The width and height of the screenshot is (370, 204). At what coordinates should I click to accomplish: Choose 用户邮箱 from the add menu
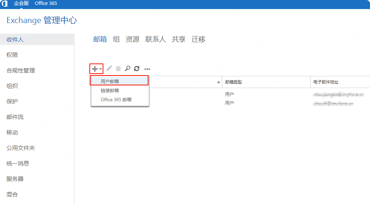[120, 81]
